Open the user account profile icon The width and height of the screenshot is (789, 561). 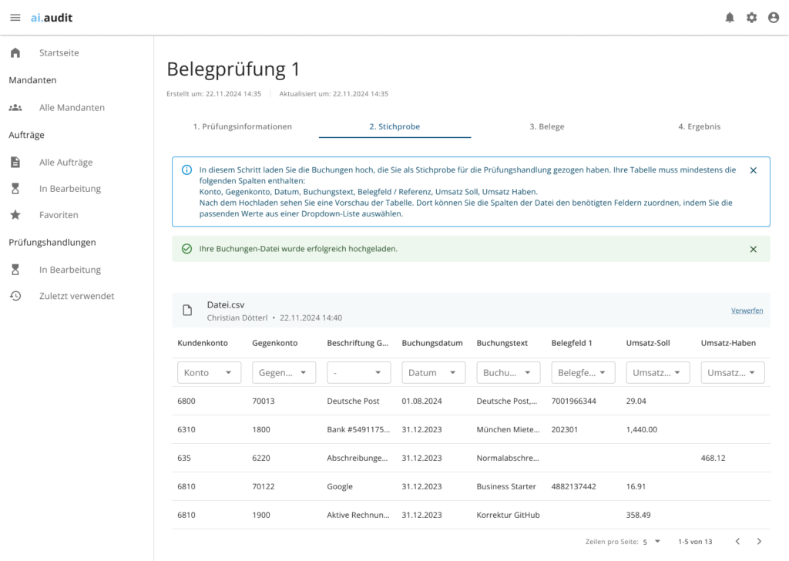pyautogui.click(x=774, y=18)
